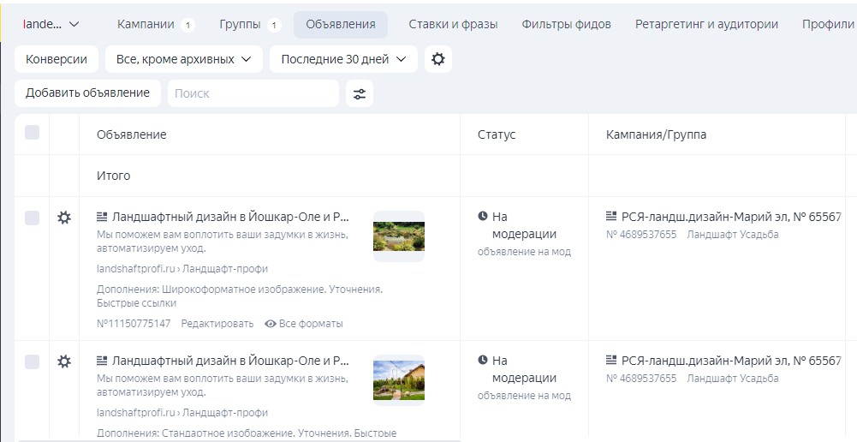This screenshot has height=442, width=857.
Task: Click Редактировать link on first ad
Action: coord(217,324)
